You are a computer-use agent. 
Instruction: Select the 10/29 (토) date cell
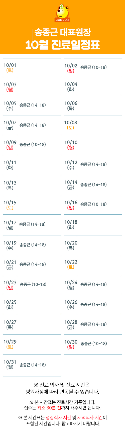[10, 344]
